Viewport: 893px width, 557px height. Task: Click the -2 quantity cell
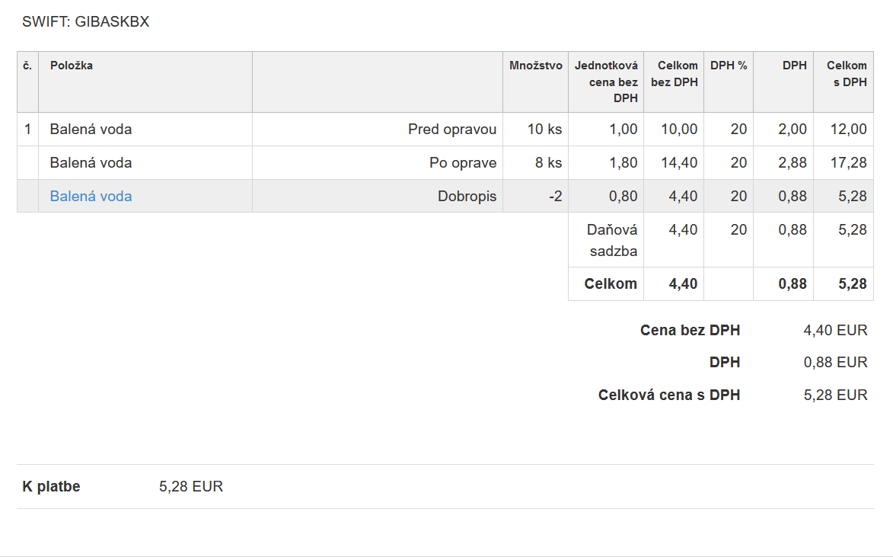click(555, 197)
